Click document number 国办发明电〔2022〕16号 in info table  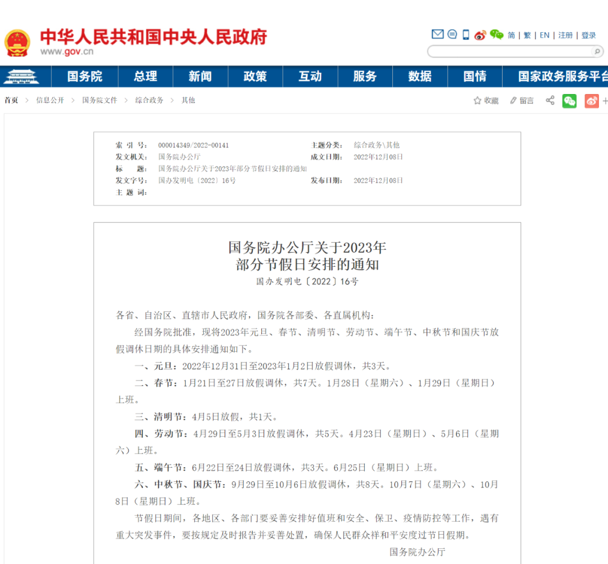pyautogui.click(x=197, y=181)
